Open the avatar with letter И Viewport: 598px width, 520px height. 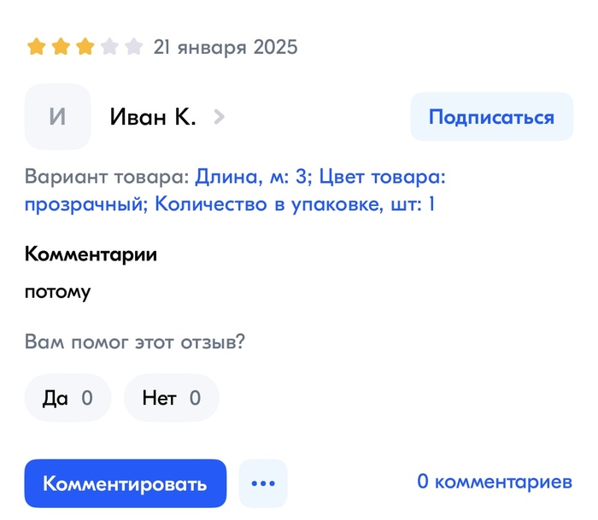[x=57, y=117]
